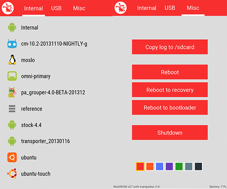This screenshot has width=227, height=189.
Task: Select the blue theme color swatch
Action: pyautogui.click(x=160, y=166)
